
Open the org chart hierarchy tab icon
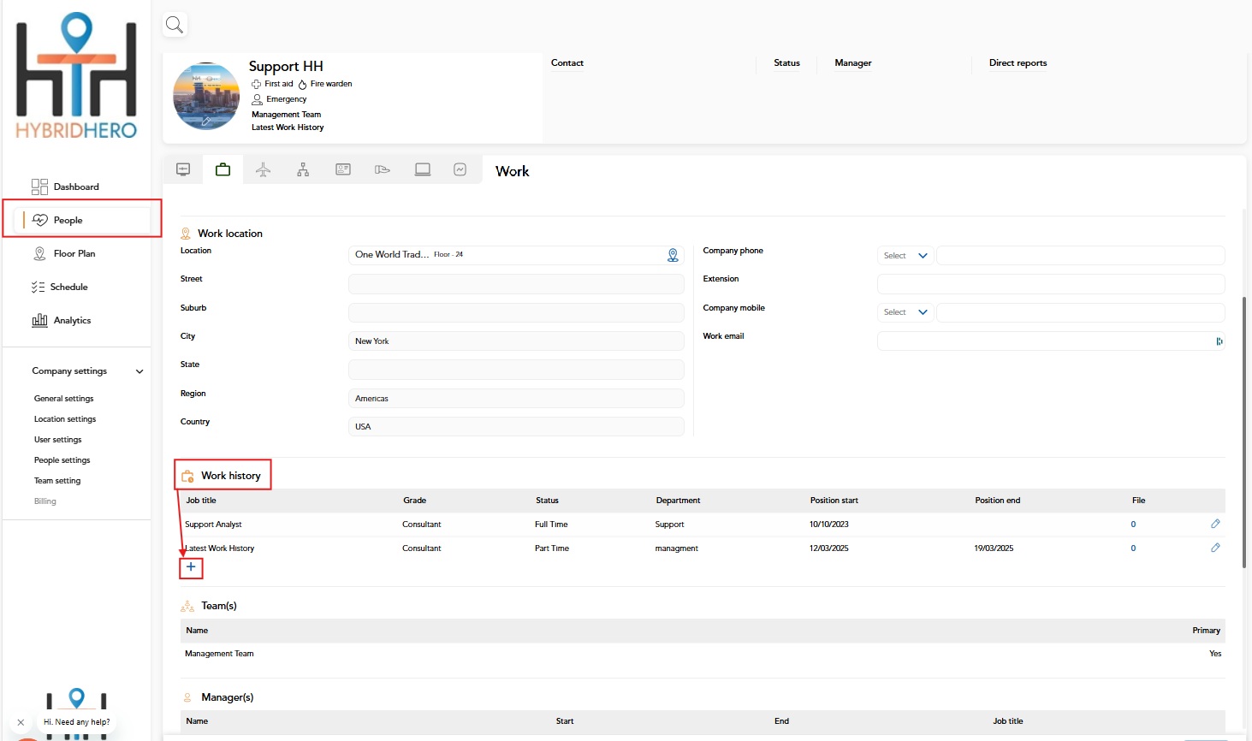point(303,169)
